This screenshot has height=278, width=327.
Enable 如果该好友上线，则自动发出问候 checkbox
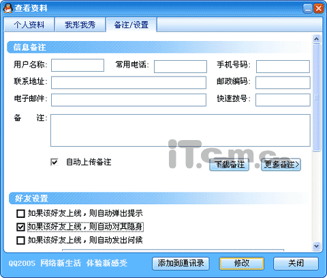pos(20,240)
